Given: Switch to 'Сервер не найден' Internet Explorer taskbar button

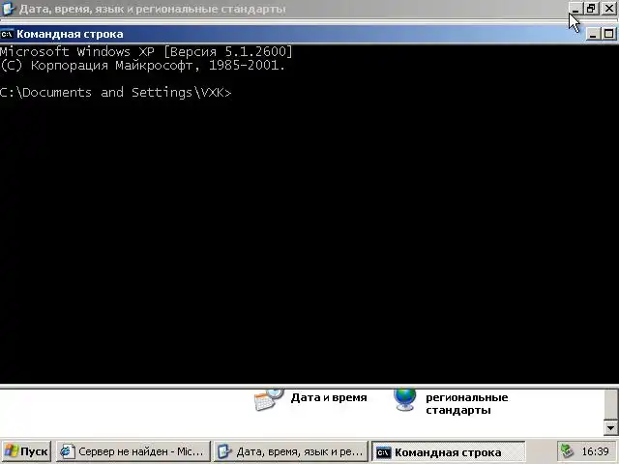Looking at the screenshot, I should 133,451.
